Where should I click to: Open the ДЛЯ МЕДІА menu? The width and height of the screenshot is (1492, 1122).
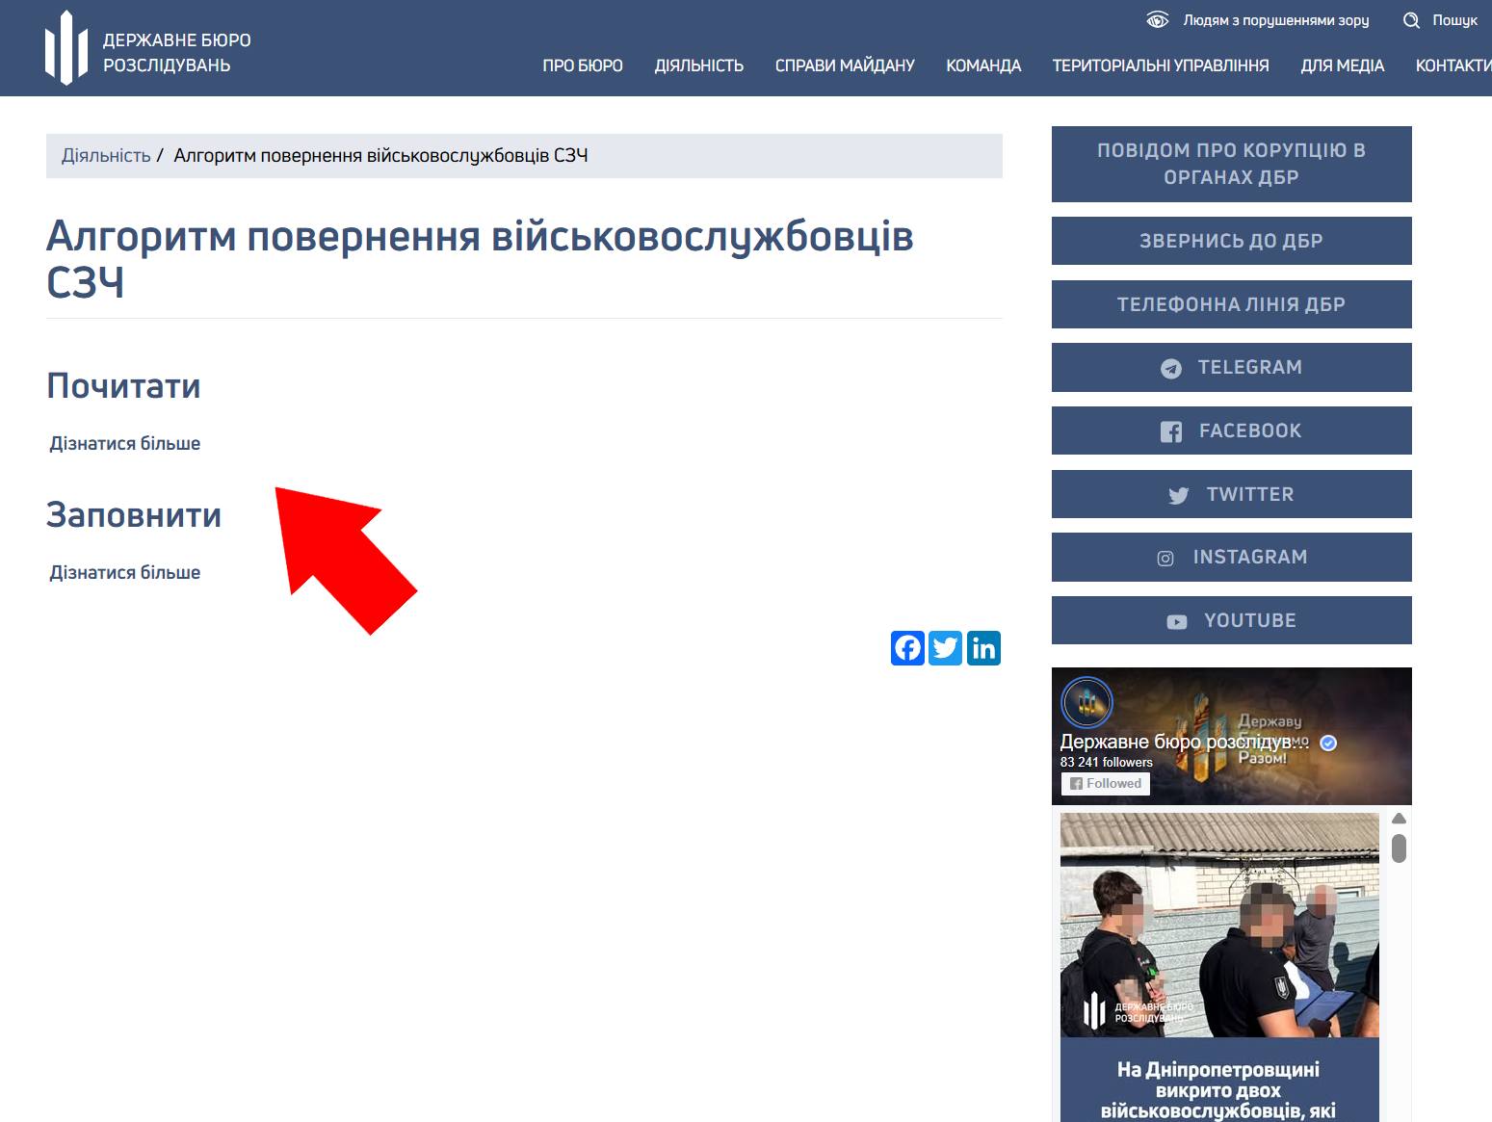(1342, 65)
